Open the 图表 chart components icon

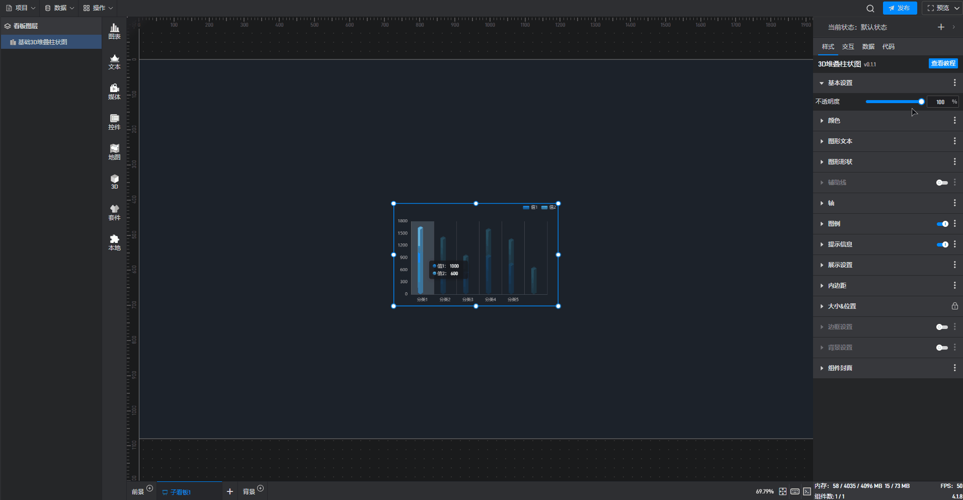pyautogui.click(x=114, y=31)
